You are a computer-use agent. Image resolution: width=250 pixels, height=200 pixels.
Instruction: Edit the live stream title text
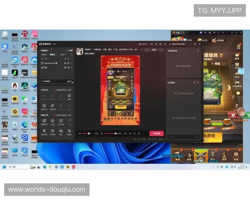click(x=111, y=50)
